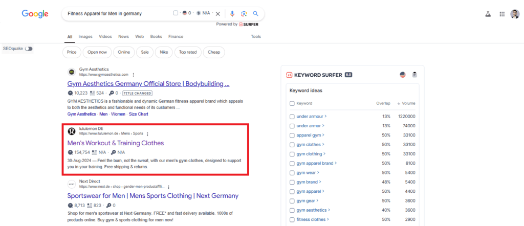The width and height of the screenshot is (524, 226).
Task: Open Search Labs flask icon
Action: tap(488, 14)
